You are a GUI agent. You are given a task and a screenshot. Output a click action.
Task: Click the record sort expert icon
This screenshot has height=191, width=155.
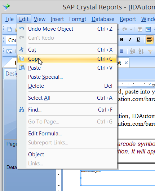click(x=141, y=51)
